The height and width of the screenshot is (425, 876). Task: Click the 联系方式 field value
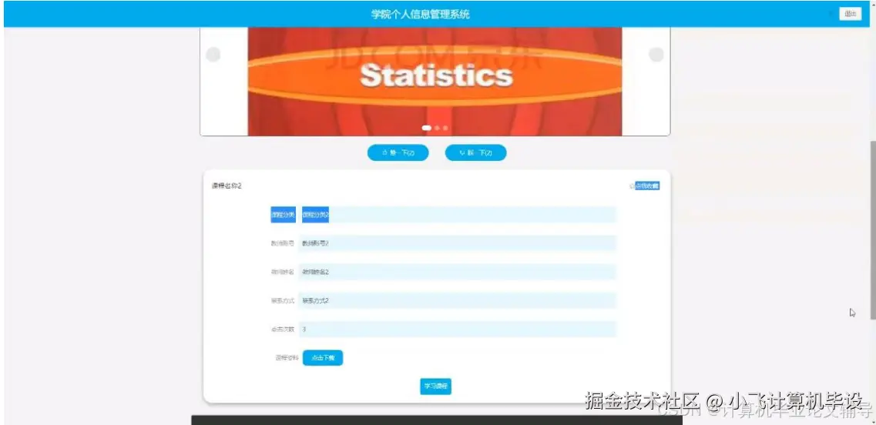458,300
